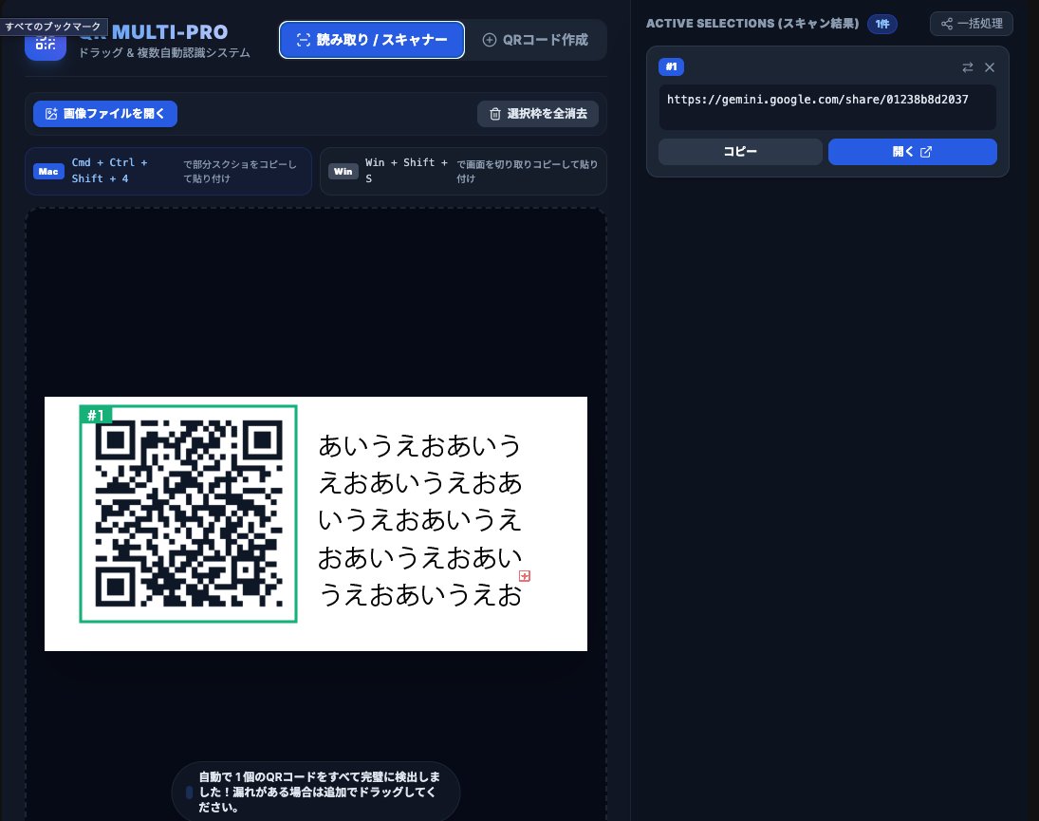Click the small red plus marker beside the text
The height and width of the screenshot is (821, 1039).
tap(525, 576)
